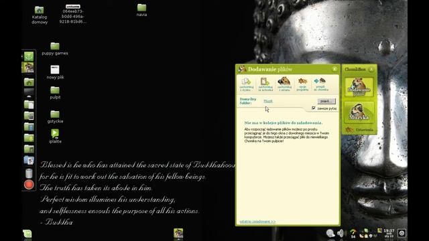Click the hamster logo in Dodawanie plików title
The image size is (429, 241).
coord(242,69)
